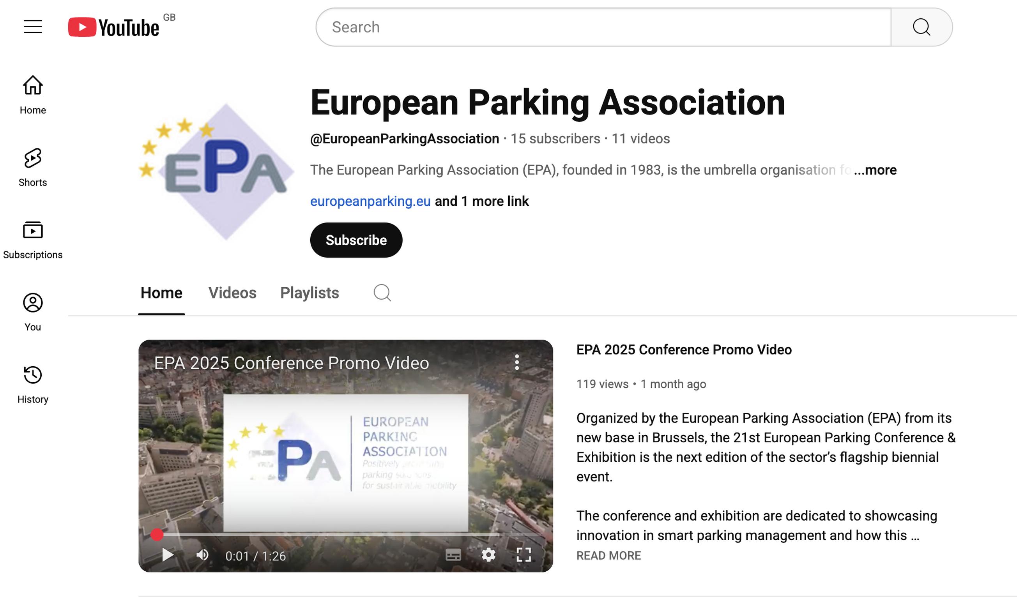
Task: Expand channel description with ...more
Action: 875,170
